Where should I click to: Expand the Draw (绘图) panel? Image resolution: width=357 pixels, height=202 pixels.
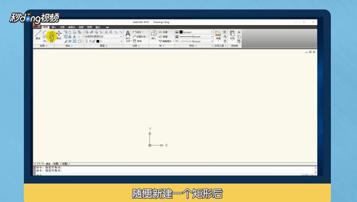pos(44,46)
